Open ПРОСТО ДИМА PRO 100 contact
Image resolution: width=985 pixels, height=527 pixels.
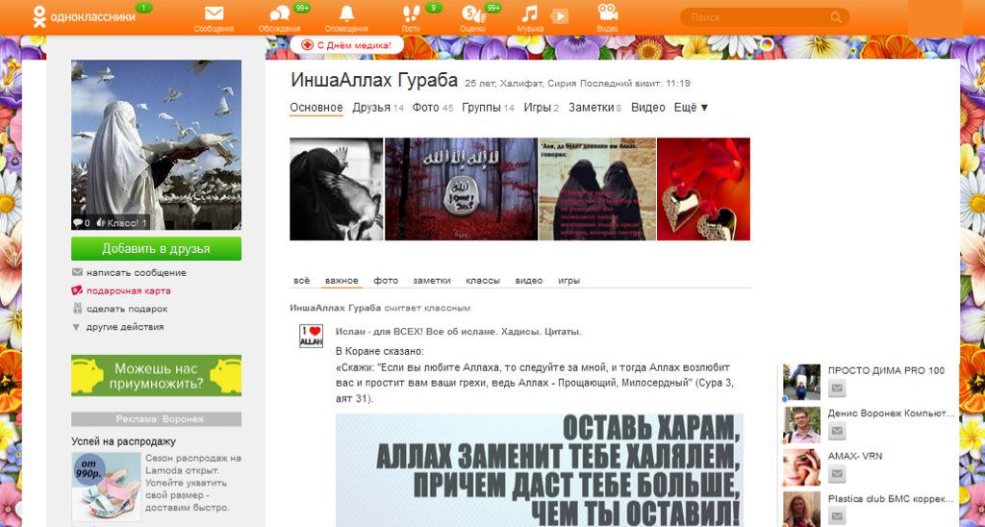886,371
